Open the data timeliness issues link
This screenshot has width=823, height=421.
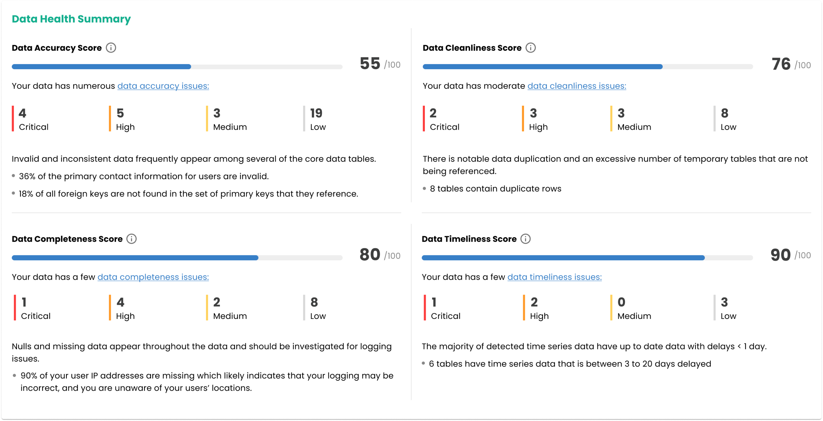pos(554,277)
